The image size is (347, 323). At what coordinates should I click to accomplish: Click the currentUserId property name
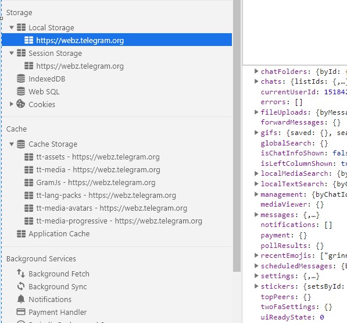coord(288,92)
